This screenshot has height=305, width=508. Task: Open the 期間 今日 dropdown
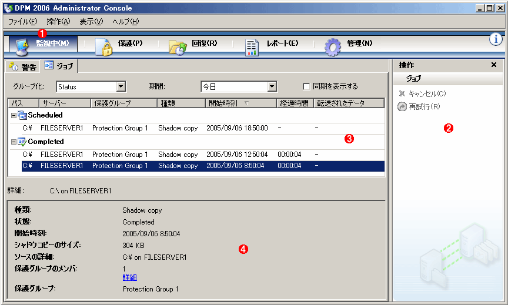tap(272, 86)
